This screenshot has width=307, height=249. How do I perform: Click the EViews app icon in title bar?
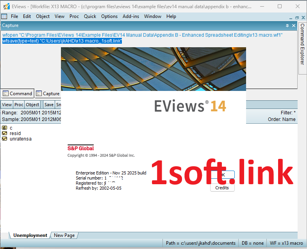pos(7,7)
